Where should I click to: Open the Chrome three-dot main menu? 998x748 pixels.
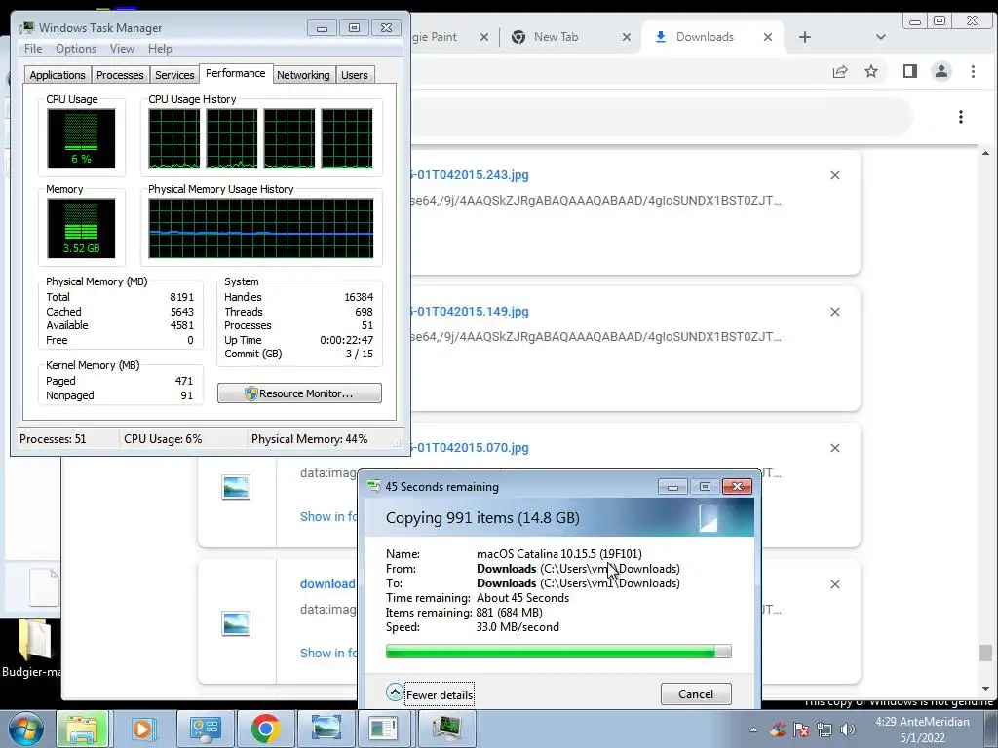pyautogui.click(x=973, y=71)
